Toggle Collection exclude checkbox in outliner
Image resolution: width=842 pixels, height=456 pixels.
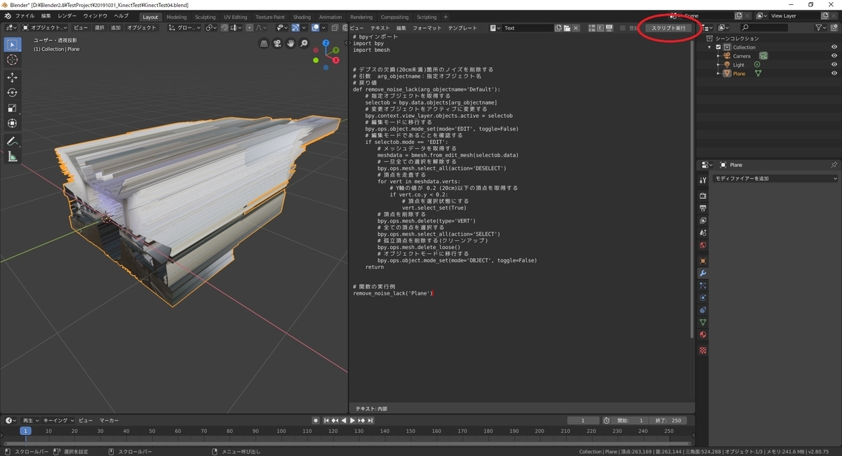click(719, 47)
